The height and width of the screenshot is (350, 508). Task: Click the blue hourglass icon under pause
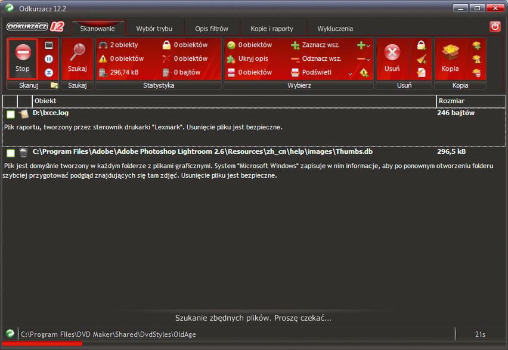[49, 72]
